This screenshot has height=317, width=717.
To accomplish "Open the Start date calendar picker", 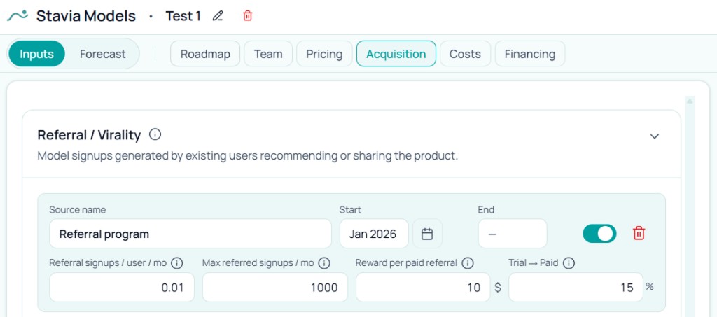I will (427, 234).
